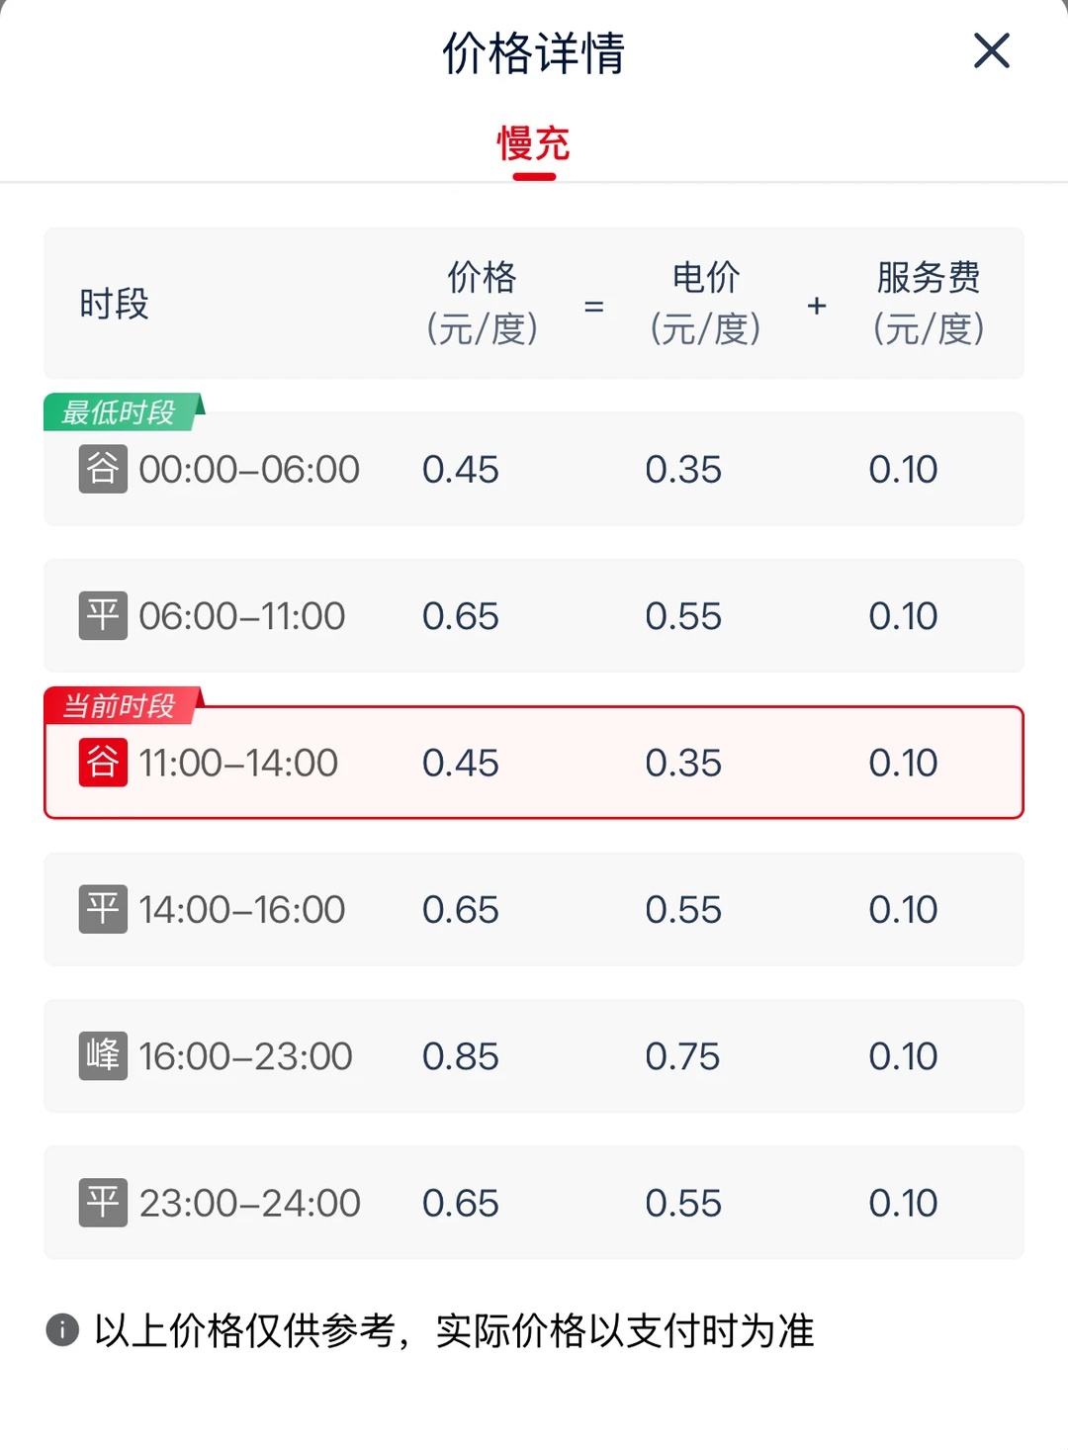Click the green 最低时段 badge
This screenshot has height=1450, width=1068.
pos(123,411)
